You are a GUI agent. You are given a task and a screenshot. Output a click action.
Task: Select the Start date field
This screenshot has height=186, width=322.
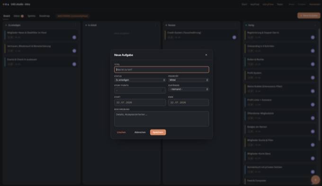click(140, 102)
